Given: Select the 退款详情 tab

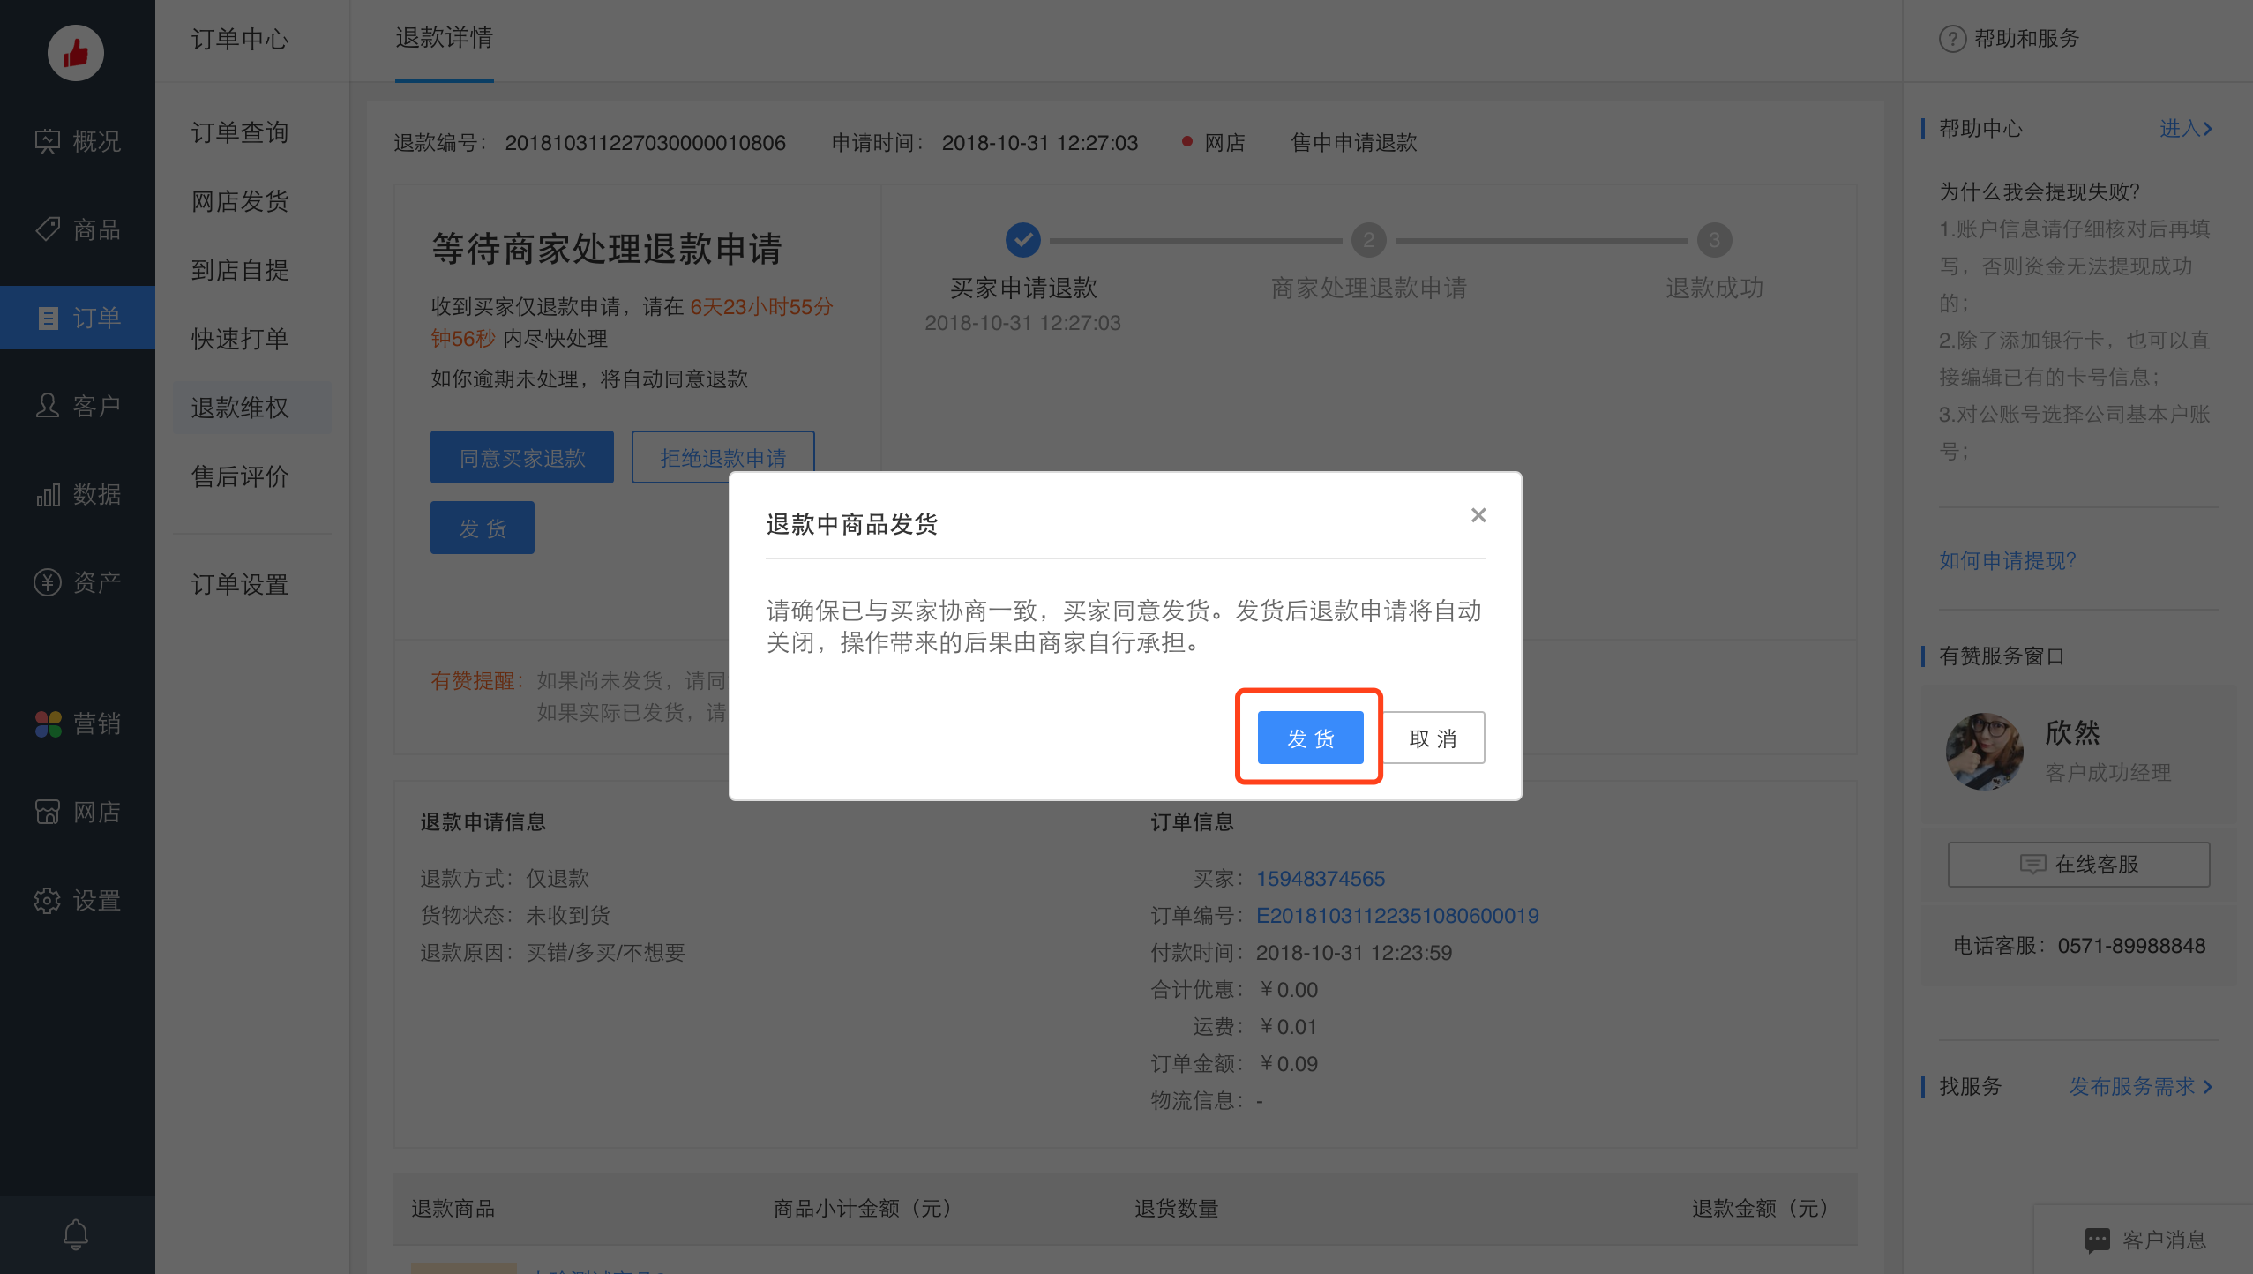Looking at the screenshot, I should [444, 39].
